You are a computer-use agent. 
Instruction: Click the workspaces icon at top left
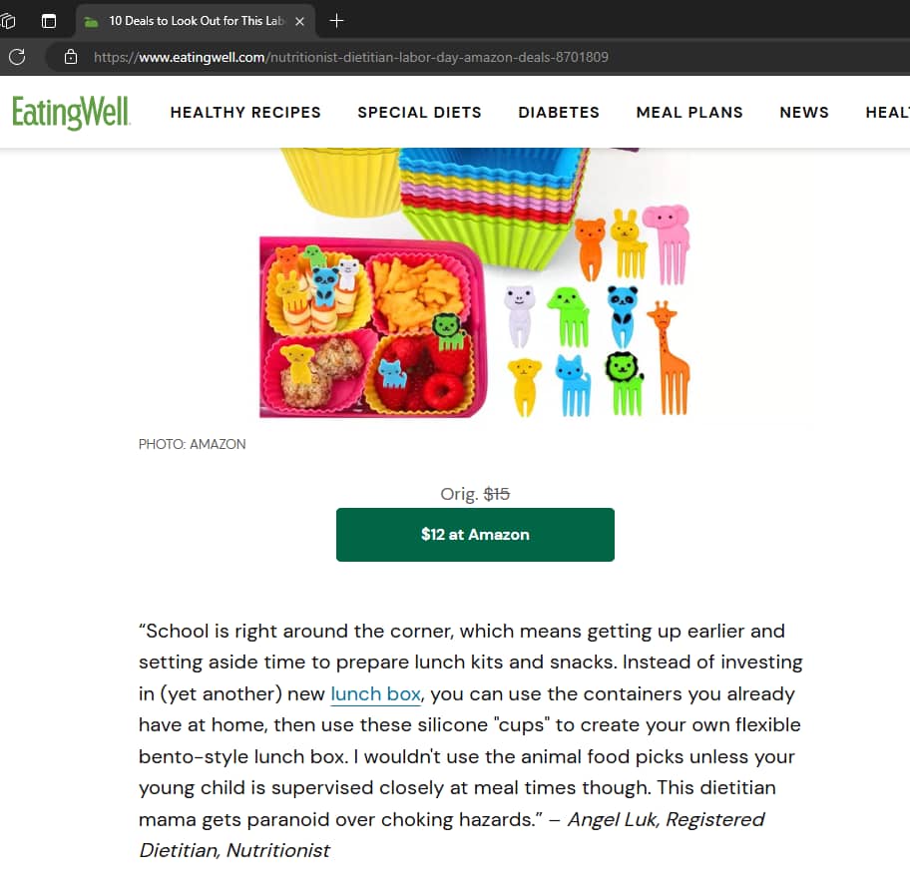8,22
